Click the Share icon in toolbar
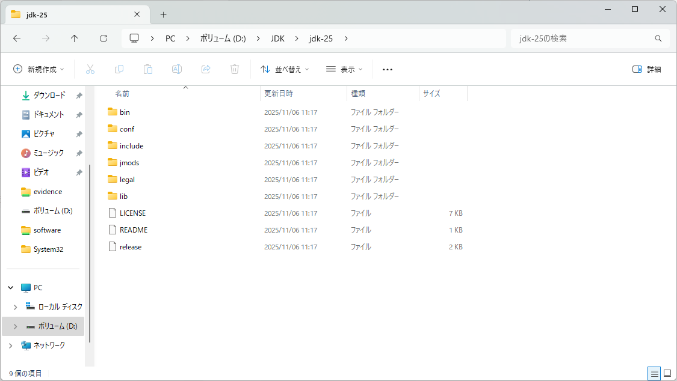The image size is (677, 381). (x=206, y=69)
